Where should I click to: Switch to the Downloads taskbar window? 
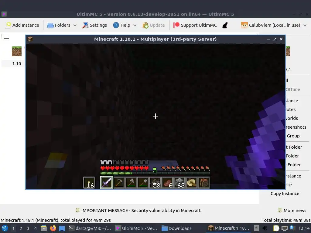[176, 228]
